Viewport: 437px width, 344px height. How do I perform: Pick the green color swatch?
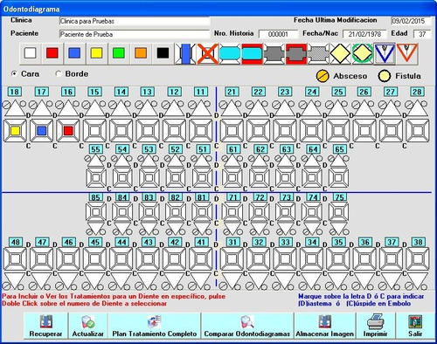tap(119, 53)
